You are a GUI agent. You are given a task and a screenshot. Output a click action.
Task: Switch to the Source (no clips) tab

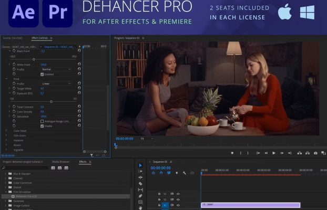(13, 38)
